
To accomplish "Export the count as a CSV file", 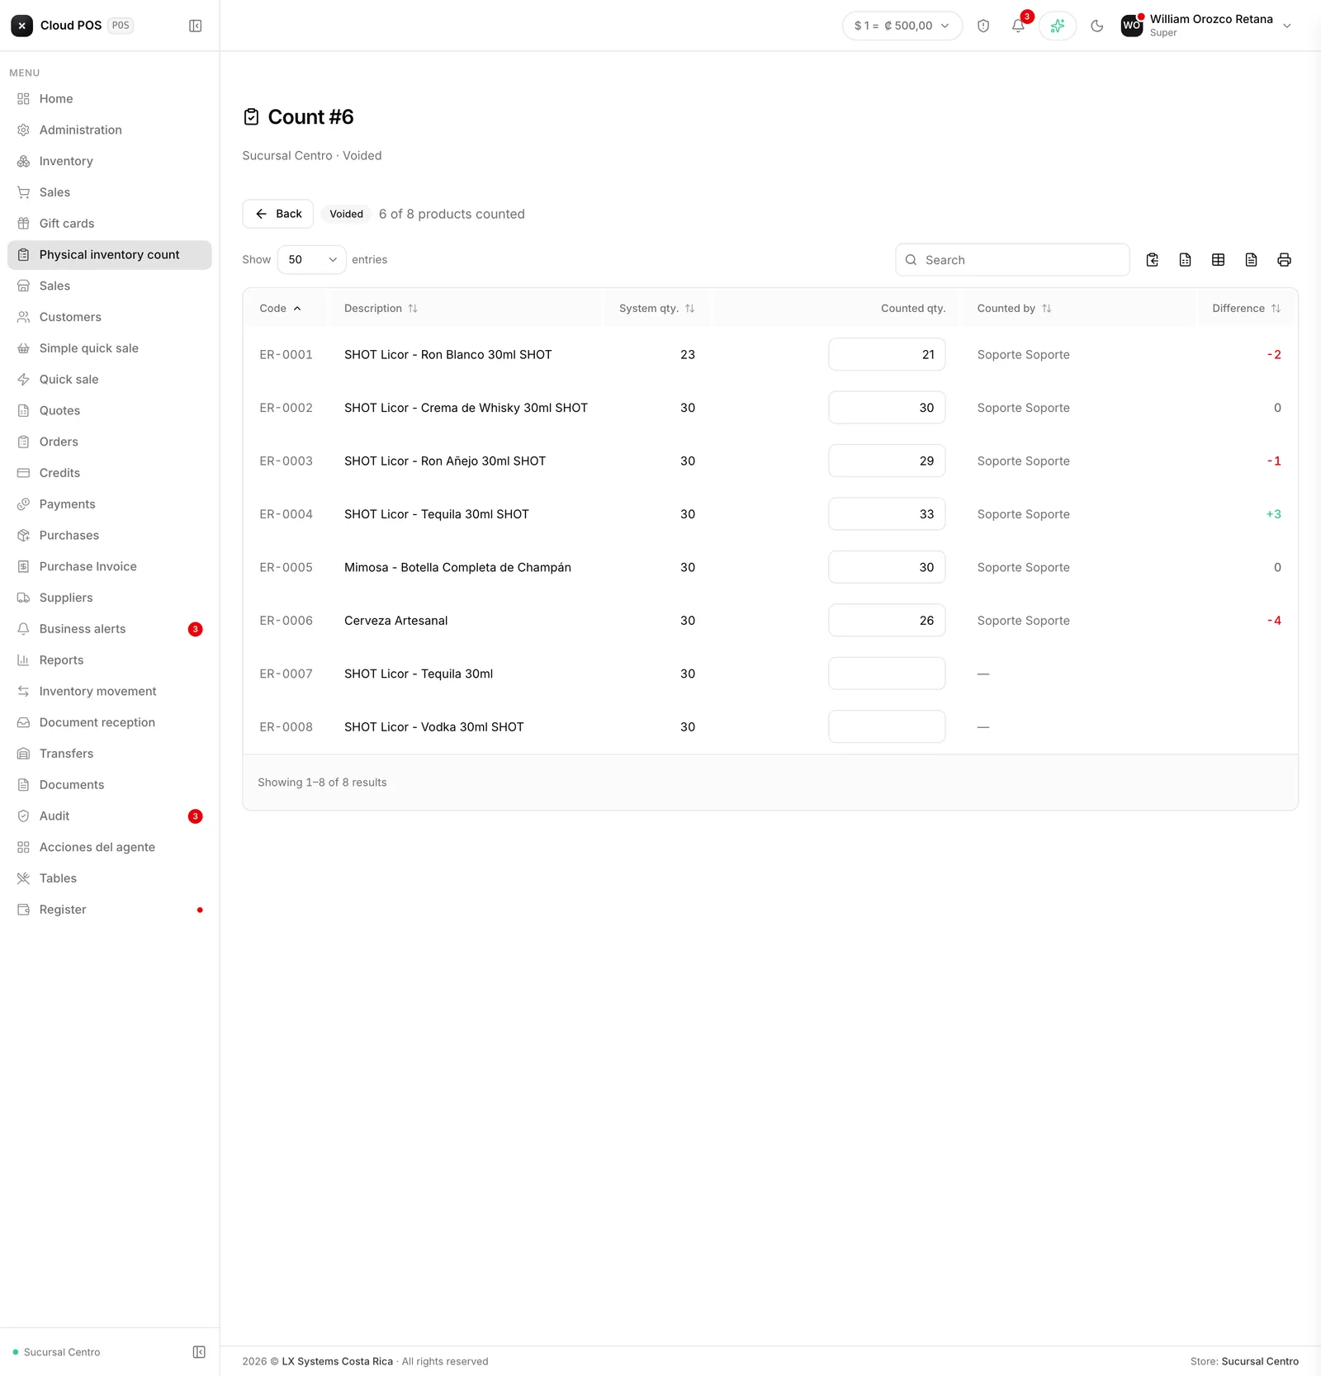I will click(x=1186, y=260).
